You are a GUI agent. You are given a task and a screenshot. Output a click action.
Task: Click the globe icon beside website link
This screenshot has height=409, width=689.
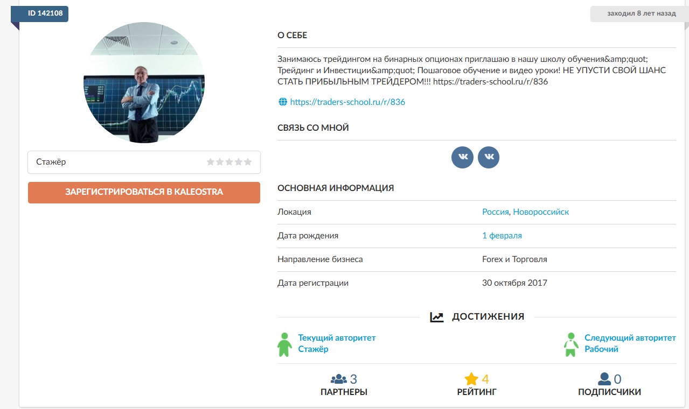282,102
